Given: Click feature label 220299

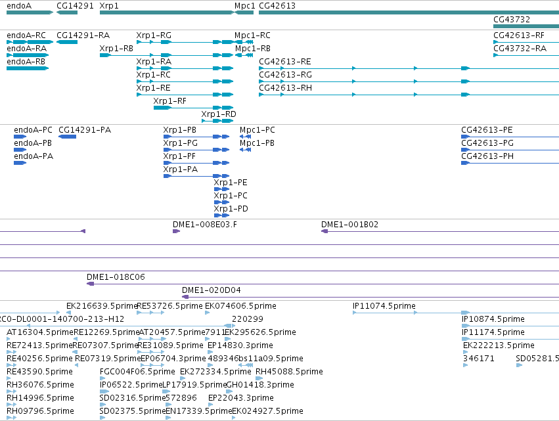Looking at the screenshot, I should point(248,319).
